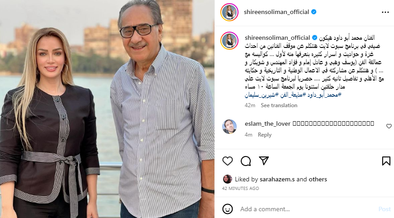Reply to eslam_the_lover's comment
This screenshot has width=394, height=218.
coord(265,135)
